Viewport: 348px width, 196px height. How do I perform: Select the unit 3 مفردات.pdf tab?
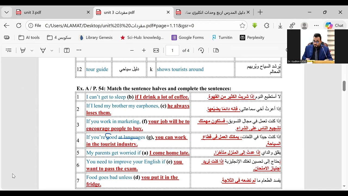(133, 12)
